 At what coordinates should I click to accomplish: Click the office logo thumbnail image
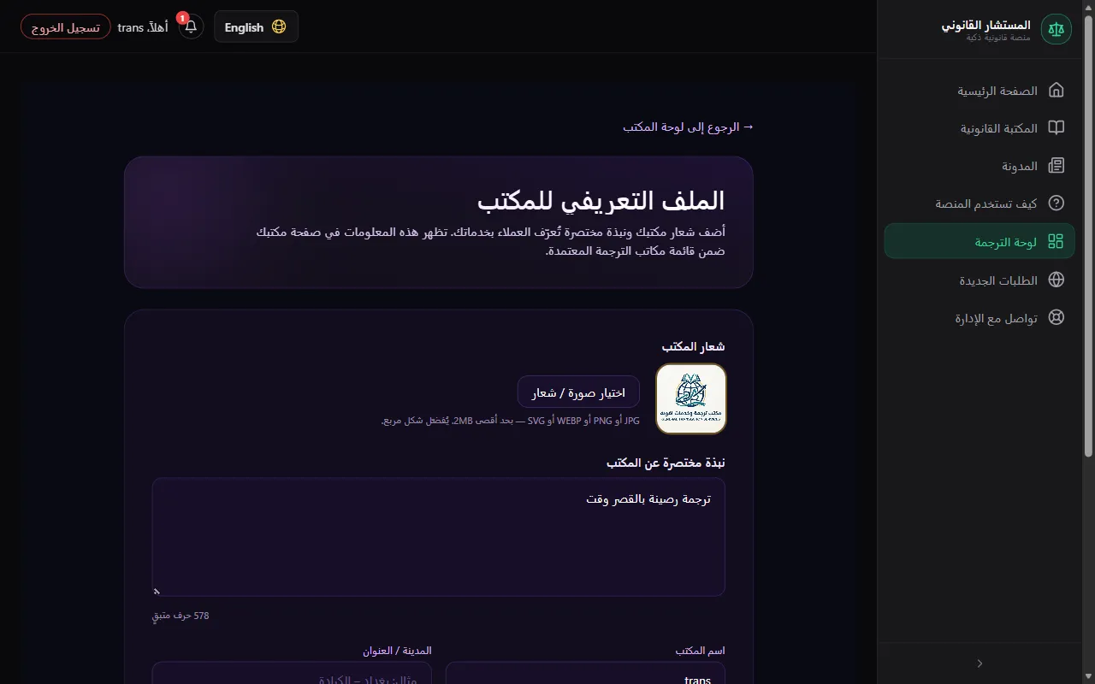tap(691, 398)
